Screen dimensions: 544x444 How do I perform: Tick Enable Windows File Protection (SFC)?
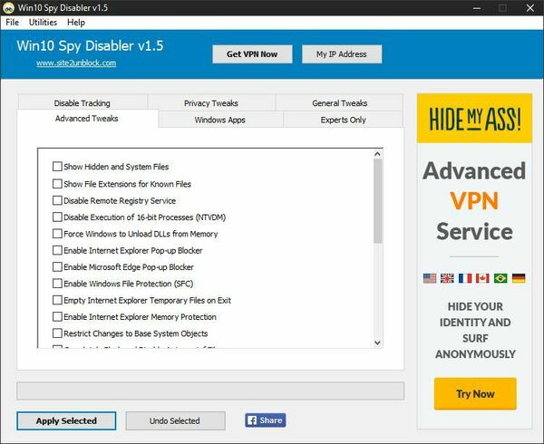tap(57, 284)
